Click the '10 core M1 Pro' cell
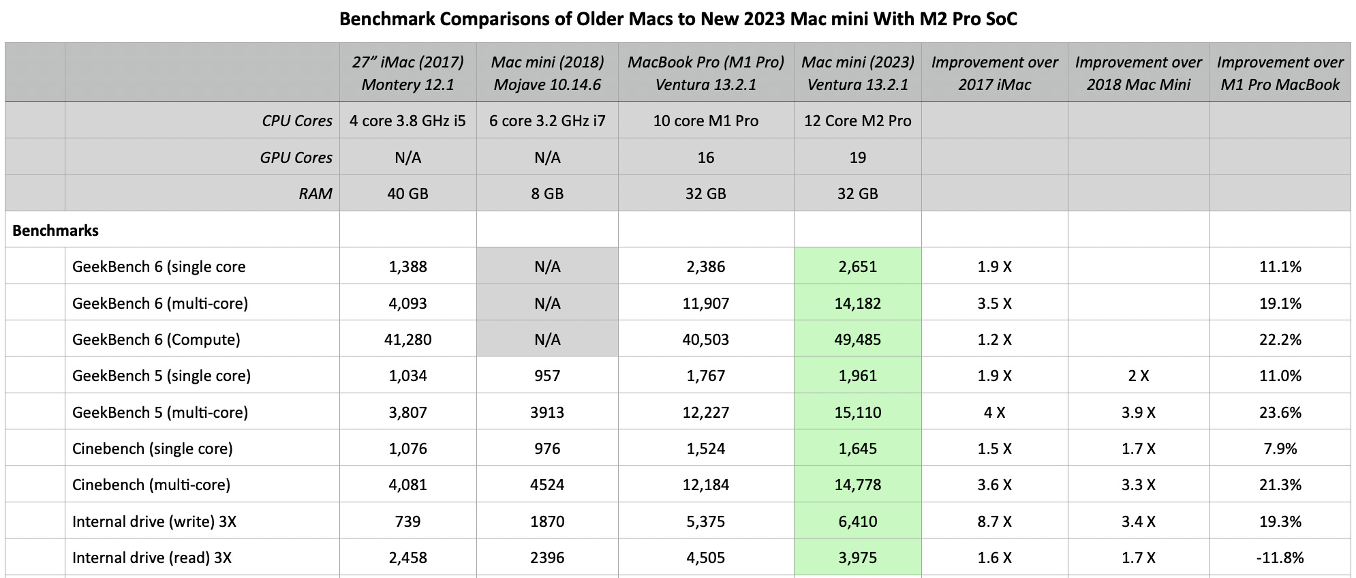The width and height of the screenshot is (1356, 578). 706,121
